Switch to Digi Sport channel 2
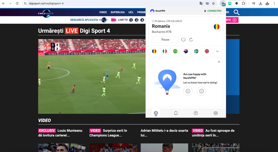 pyautogui.click(x=137, y=20)
